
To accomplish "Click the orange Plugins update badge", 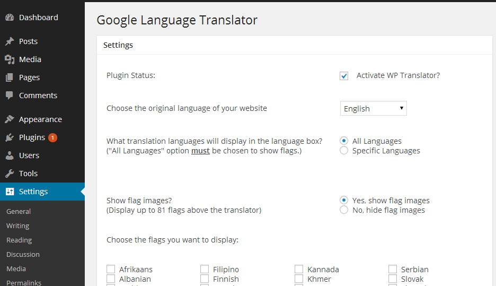I will (52, 138).
